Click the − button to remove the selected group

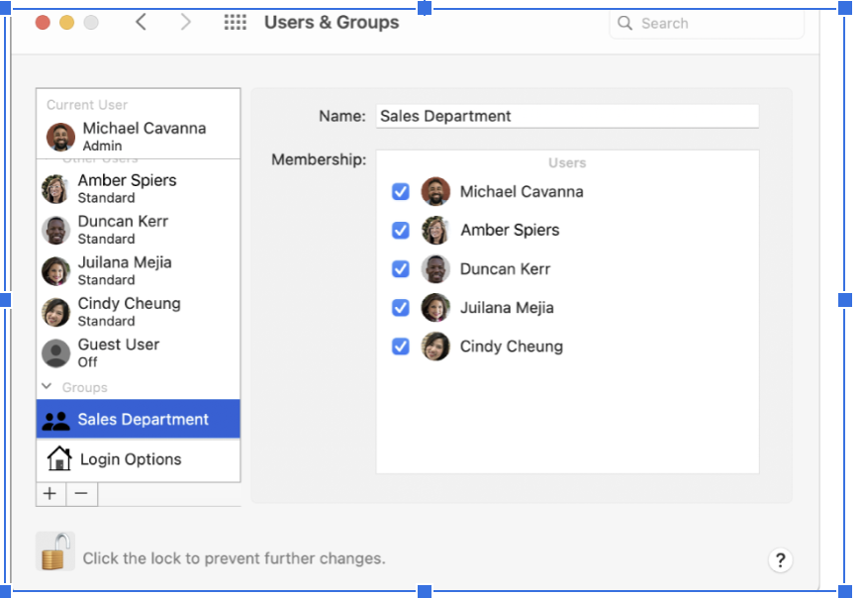81,493
